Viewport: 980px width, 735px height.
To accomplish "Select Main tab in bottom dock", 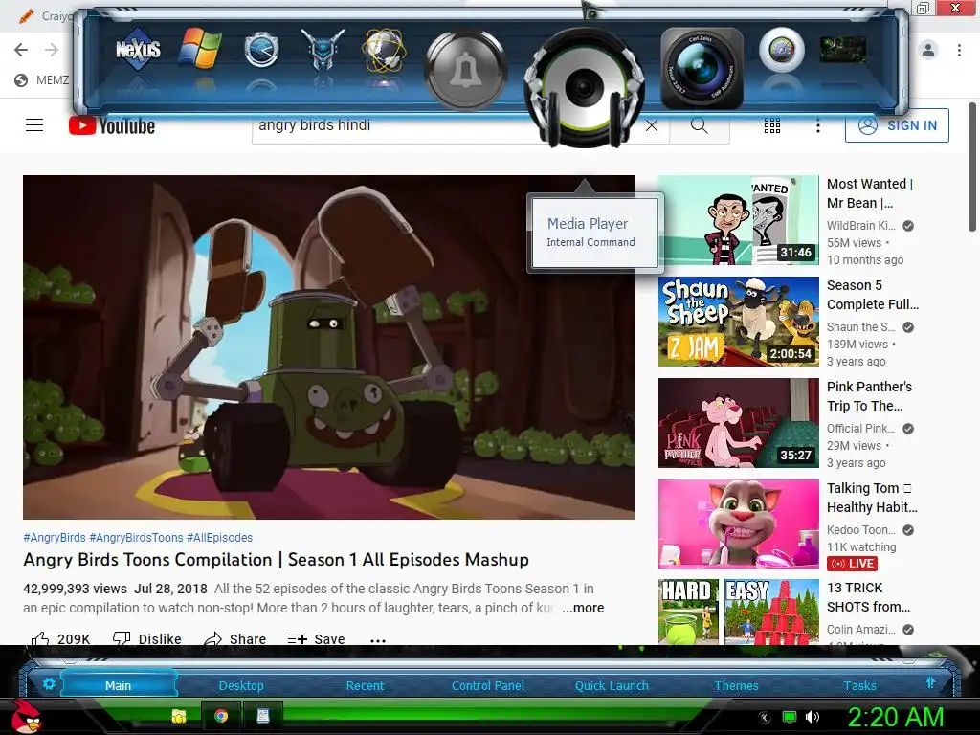I will [118, 685].
